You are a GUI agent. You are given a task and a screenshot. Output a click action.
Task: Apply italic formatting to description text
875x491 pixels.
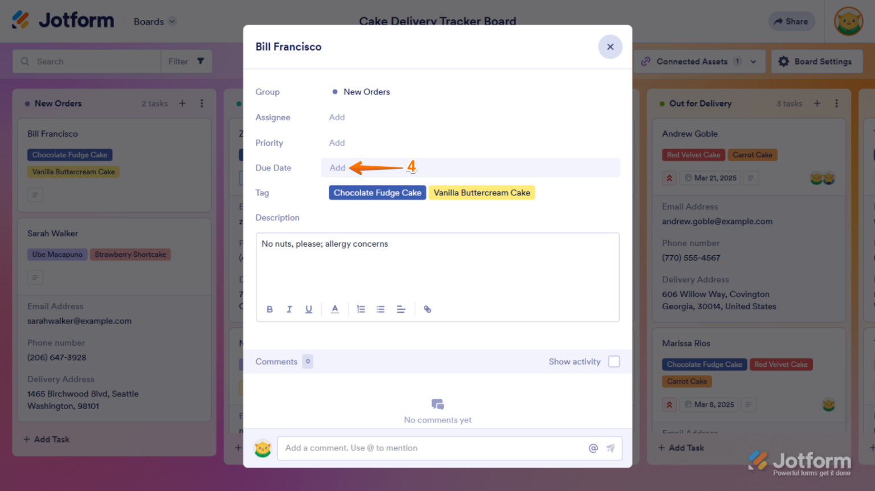pyautogui.click(x=289, y=309)
